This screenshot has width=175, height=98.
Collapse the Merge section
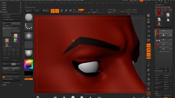[157, 94]
